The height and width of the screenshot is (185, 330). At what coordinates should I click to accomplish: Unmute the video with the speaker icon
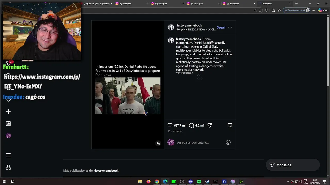click(158, 143)
